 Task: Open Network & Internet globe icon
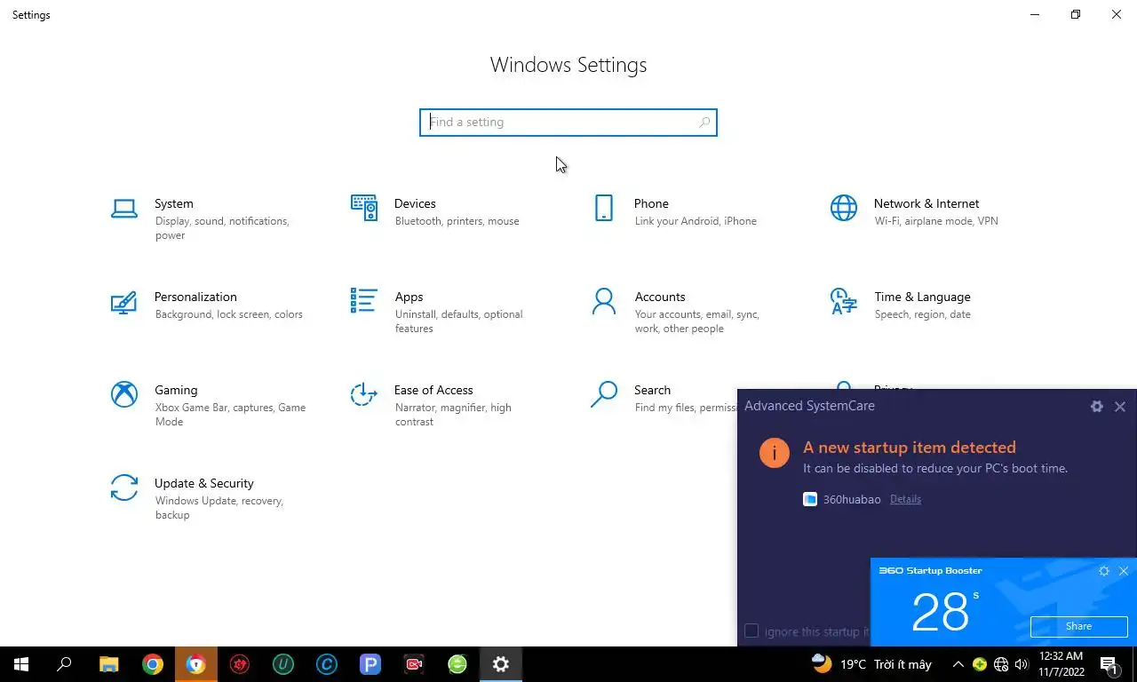click(844, 208)
